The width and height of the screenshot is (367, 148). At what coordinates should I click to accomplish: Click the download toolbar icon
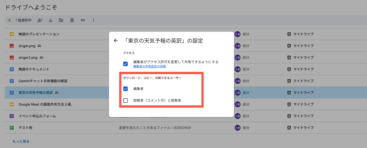[x=50, y=20]
